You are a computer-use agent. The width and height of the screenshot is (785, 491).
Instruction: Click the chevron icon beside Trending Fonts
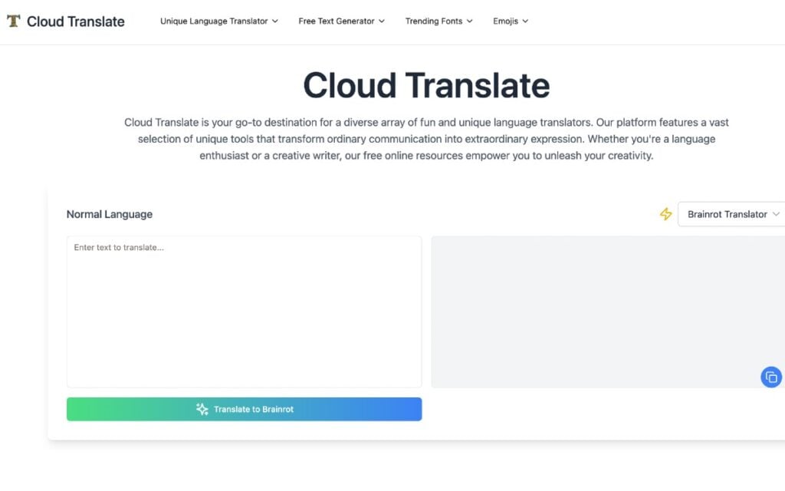470,21
